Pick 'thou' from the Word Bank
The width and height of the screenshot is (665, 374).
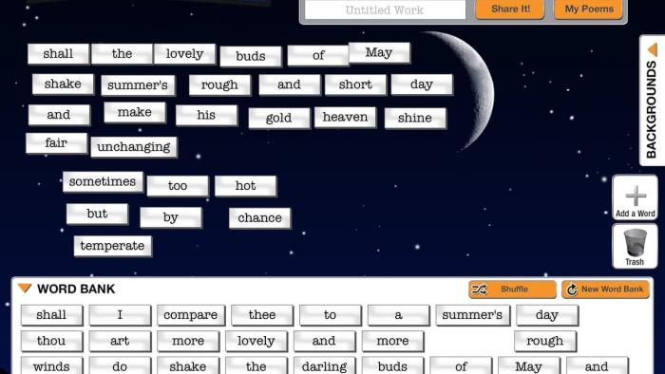point(51,341)
